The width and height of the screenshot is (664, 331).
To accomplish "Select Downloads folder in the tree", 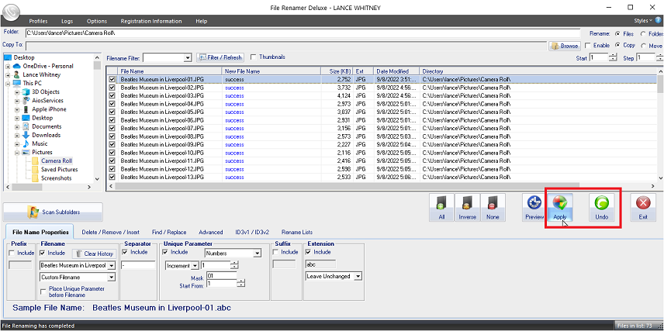I will (x=47, y=135).
